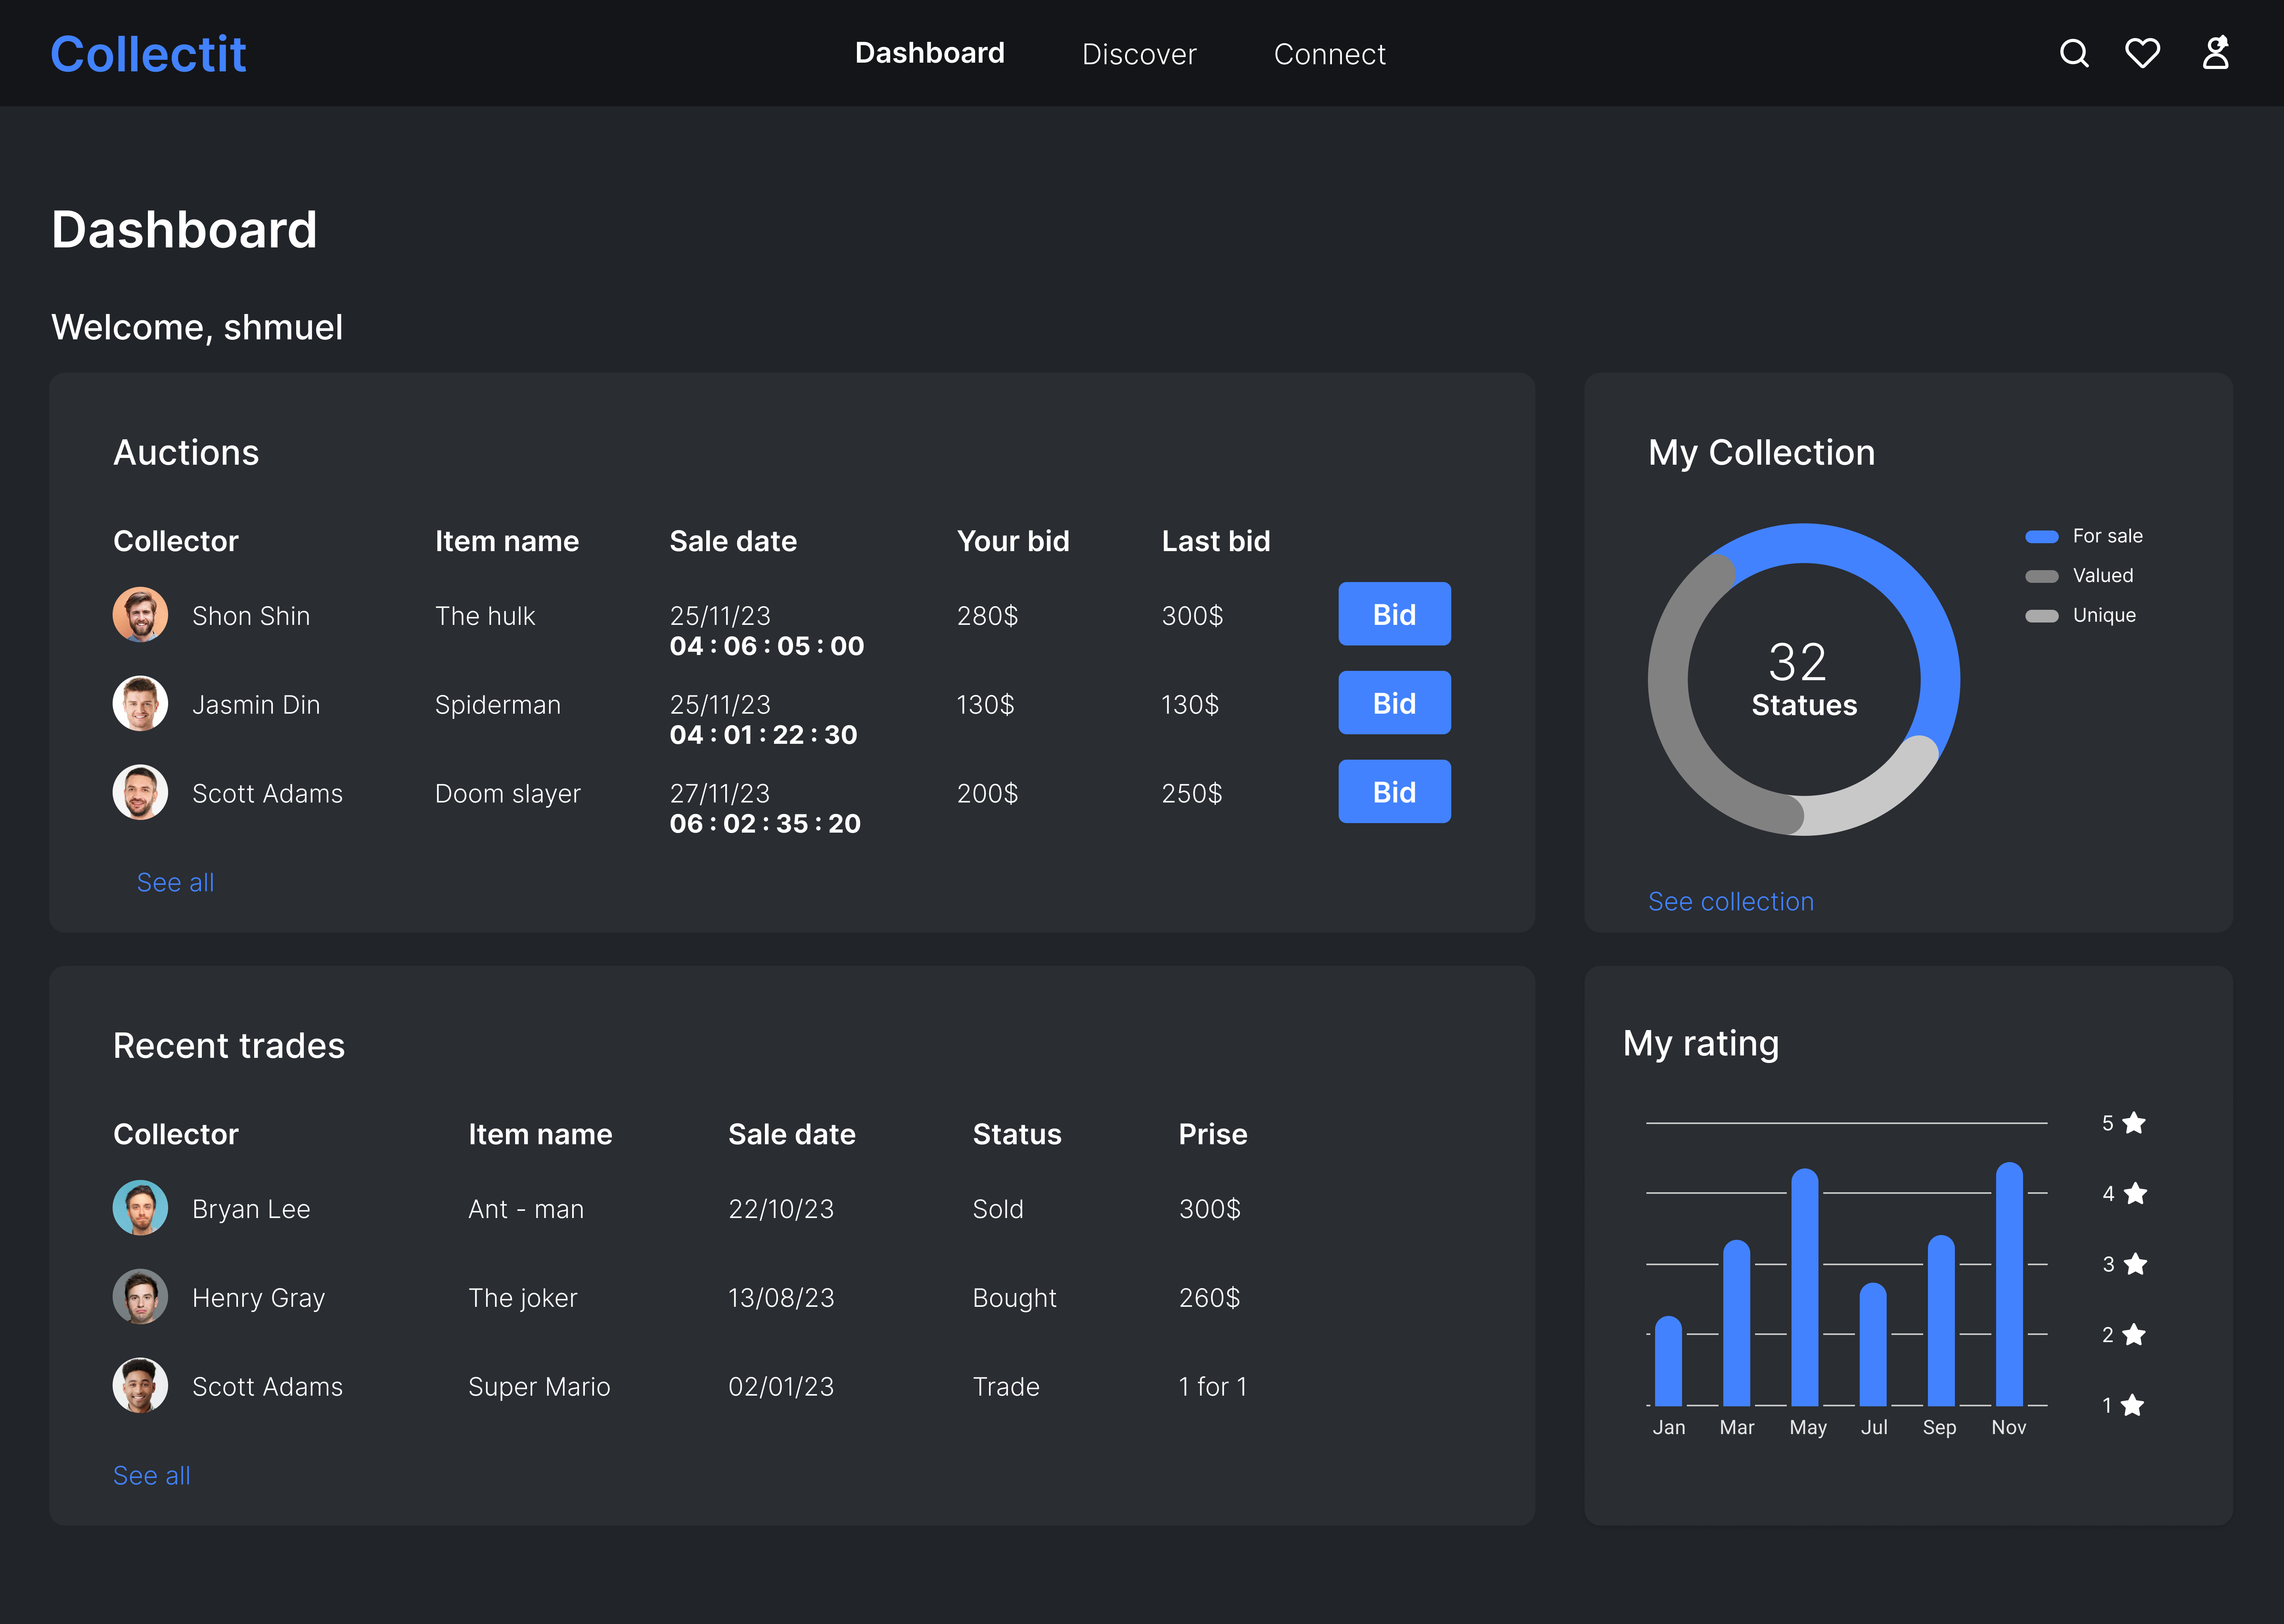This screenshot has height=1624, width=2284.
Task: Click the name Henry Gray
Action: point(258,1298)
